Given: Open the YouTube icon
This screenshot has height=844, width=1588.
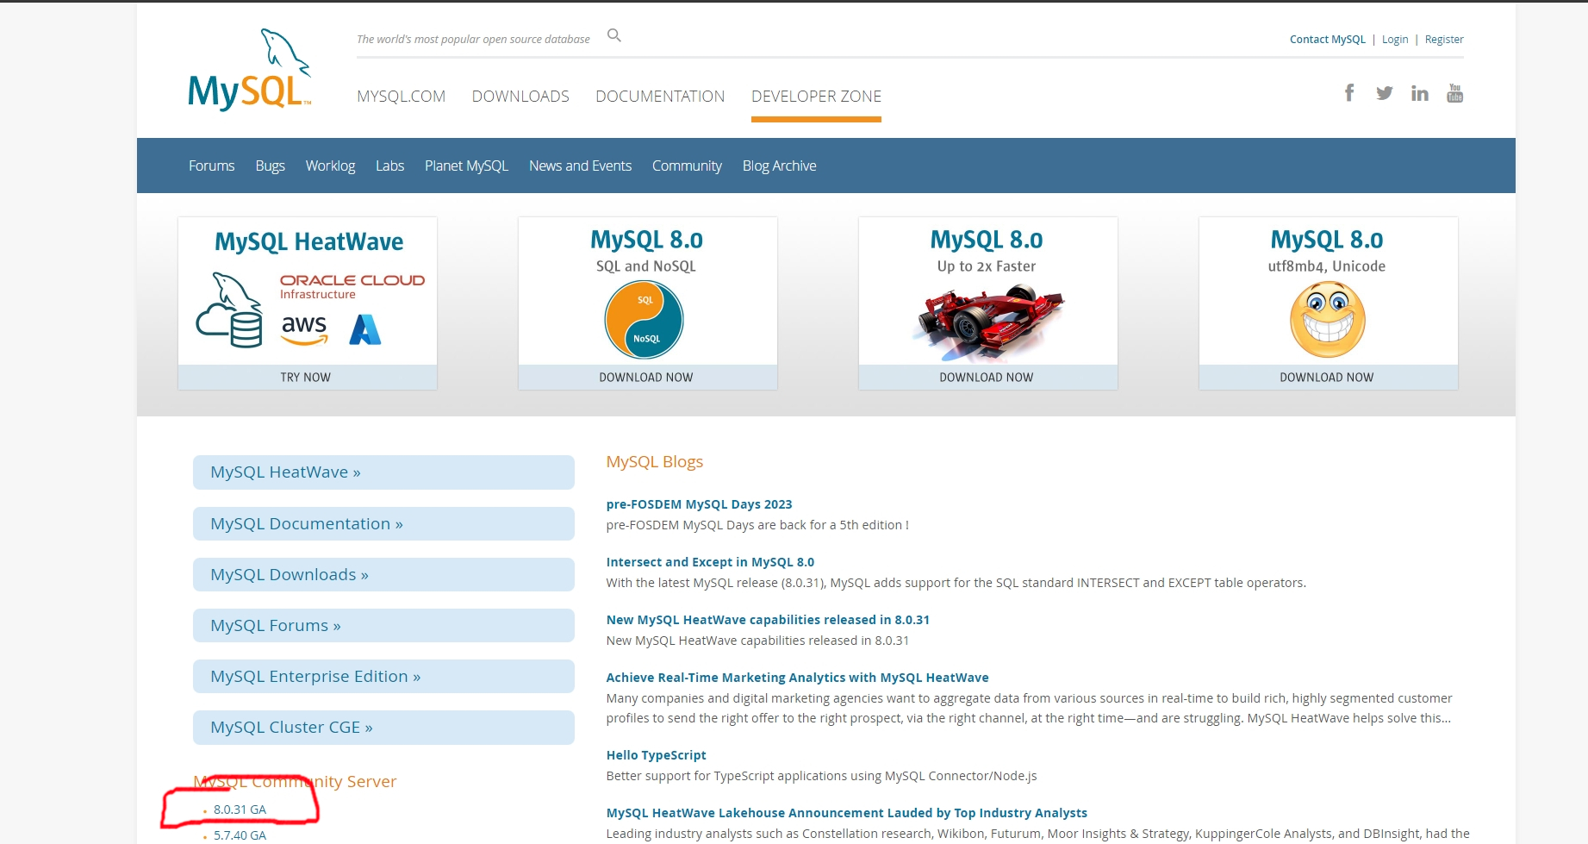Looking at the screenshot, I should [1455, 93].
